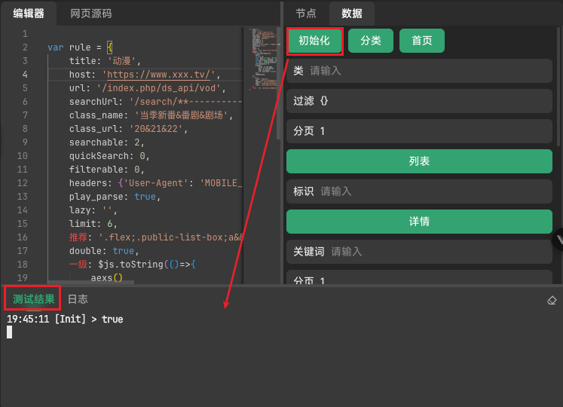Switch to the 数据 tab
The image size is (563, 407).
point(351,14)
